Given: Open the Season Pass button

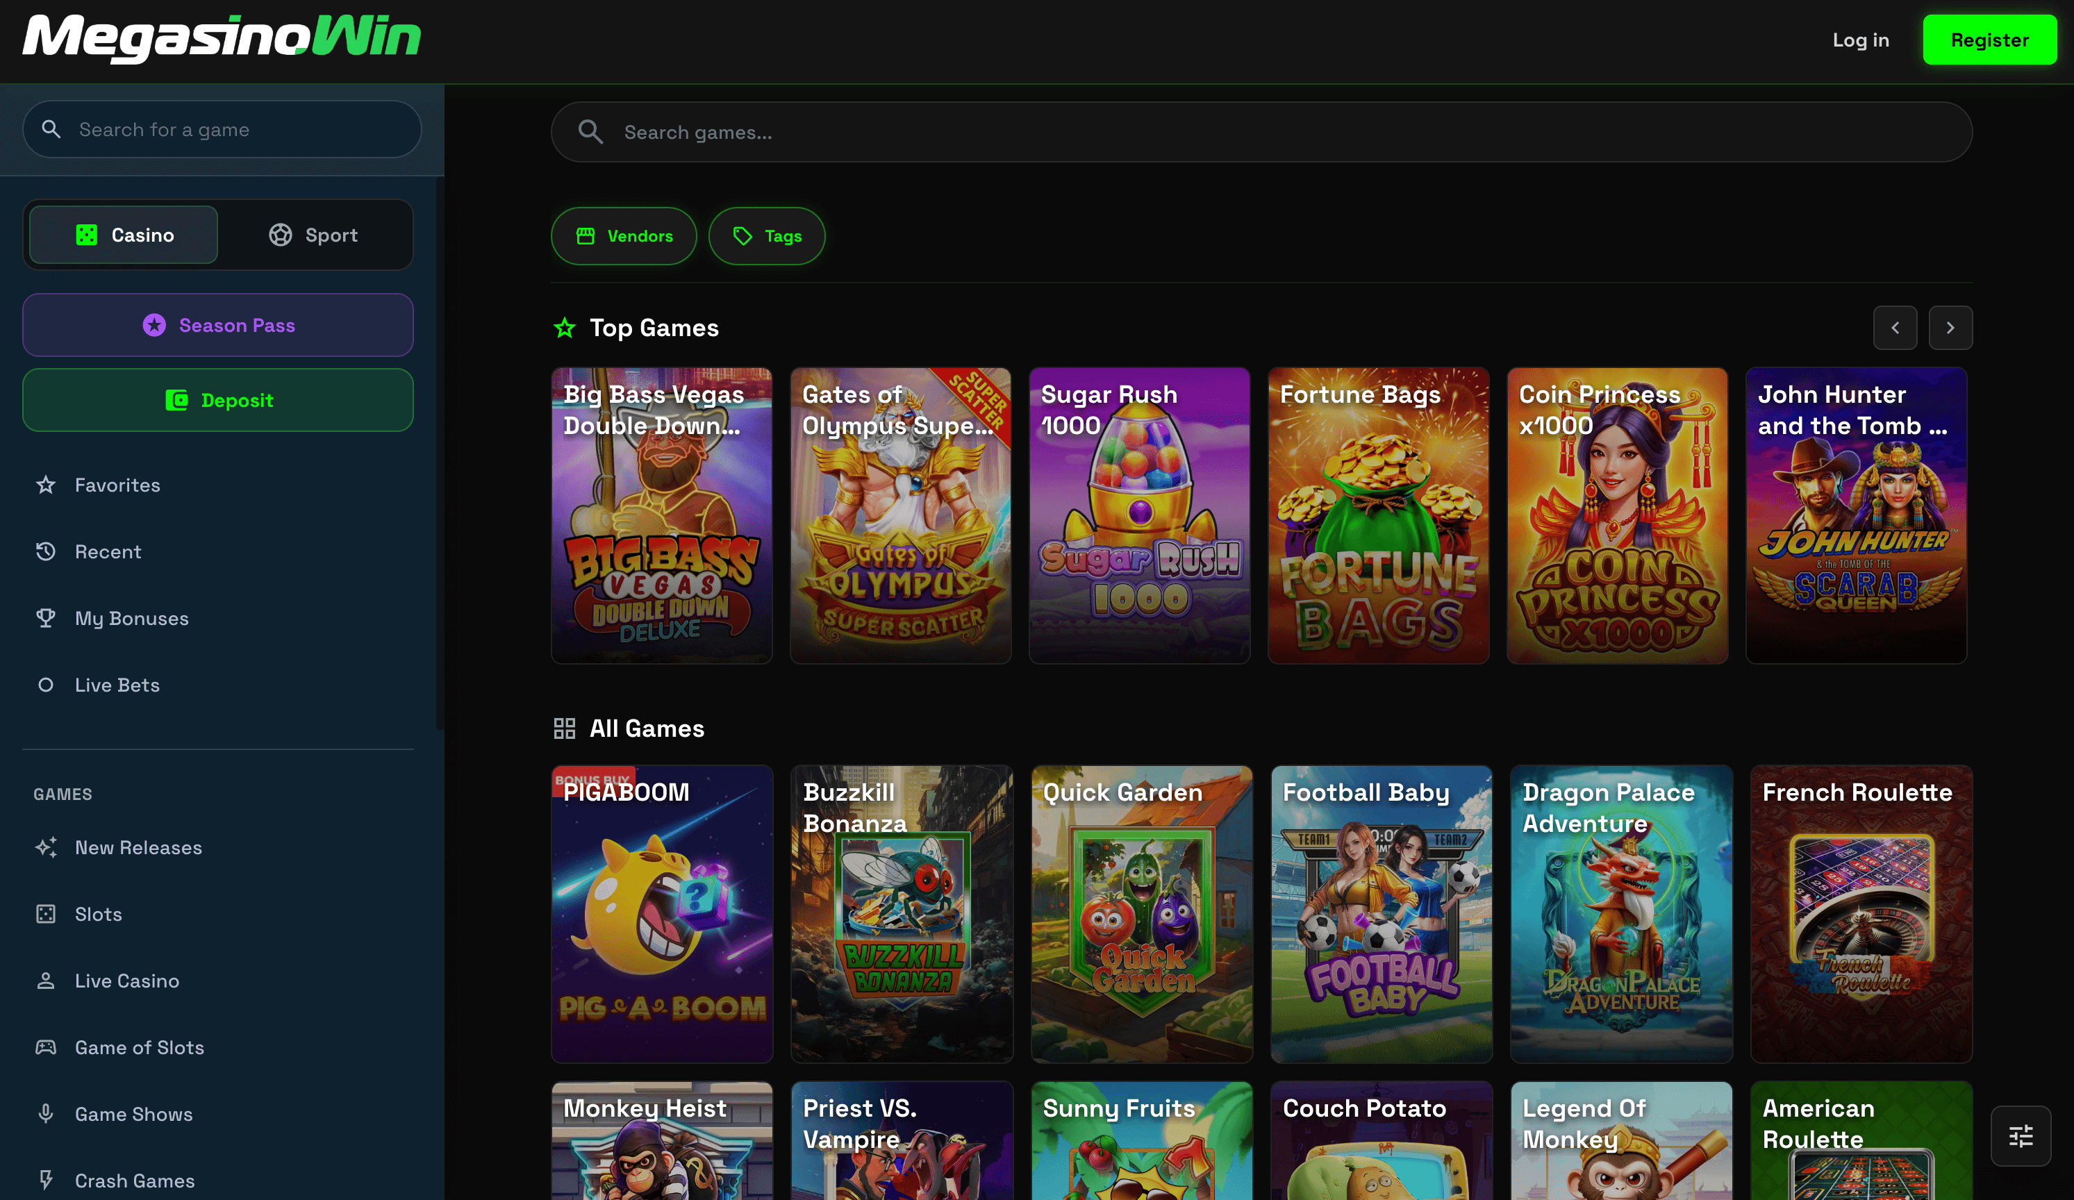Looking at the screenshot, I should (x=218, y=325).
